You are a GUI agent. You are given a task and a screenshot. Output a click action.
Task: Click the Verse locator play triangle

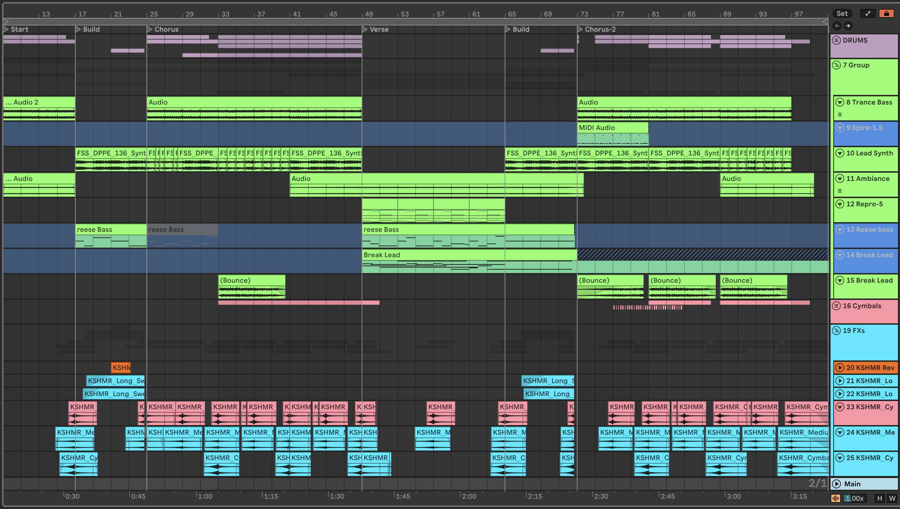click(365, 29)
